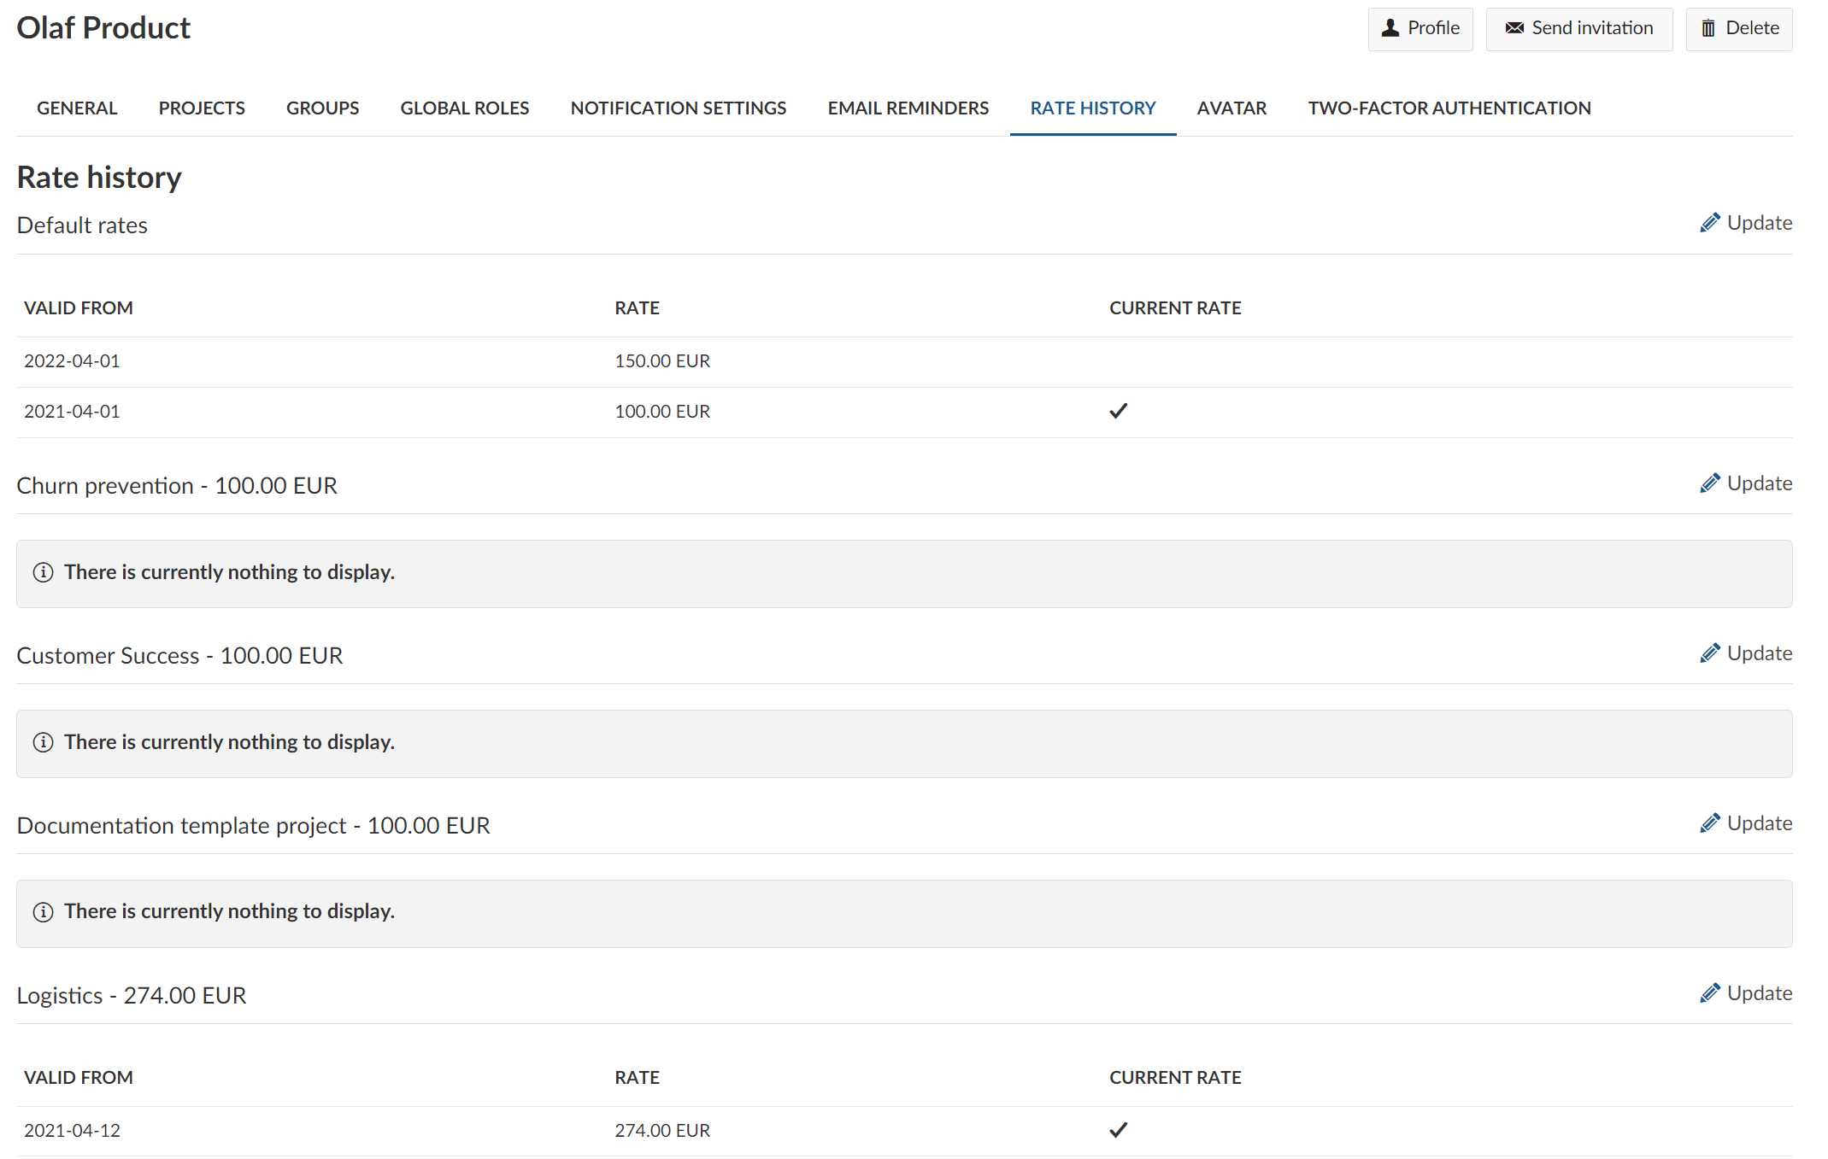Click the Update pencil icon for Documentation template
Image resolution: width=1828 pixels, height=1159 pixels.
(x=1709, y=824)
